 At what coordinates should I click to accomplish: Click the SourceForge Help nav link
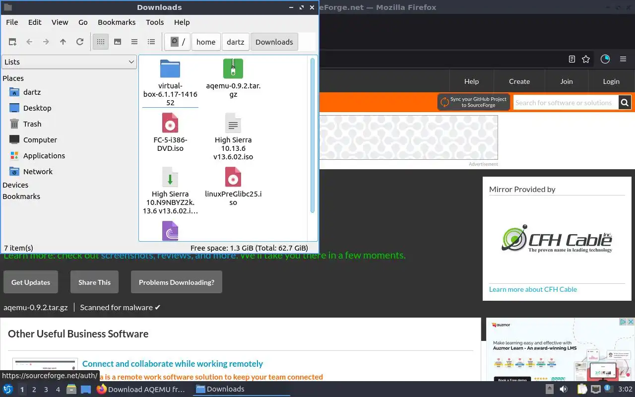(471, 81)
